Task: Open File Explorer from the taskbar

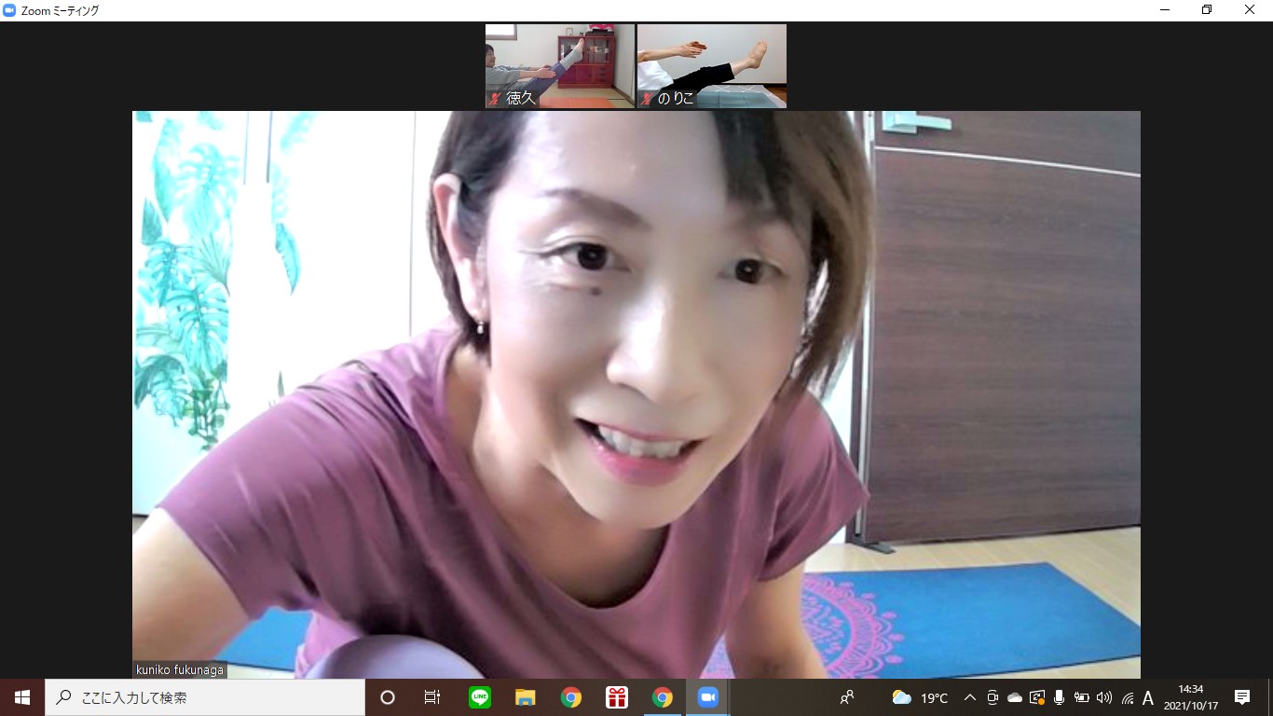Action: (x=526, y=697)
